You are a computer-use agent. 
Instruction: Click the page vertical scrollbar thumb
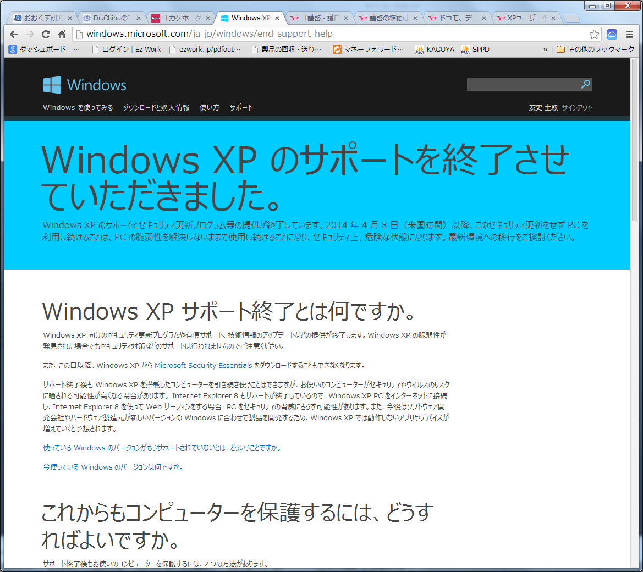tap(635, 143)
